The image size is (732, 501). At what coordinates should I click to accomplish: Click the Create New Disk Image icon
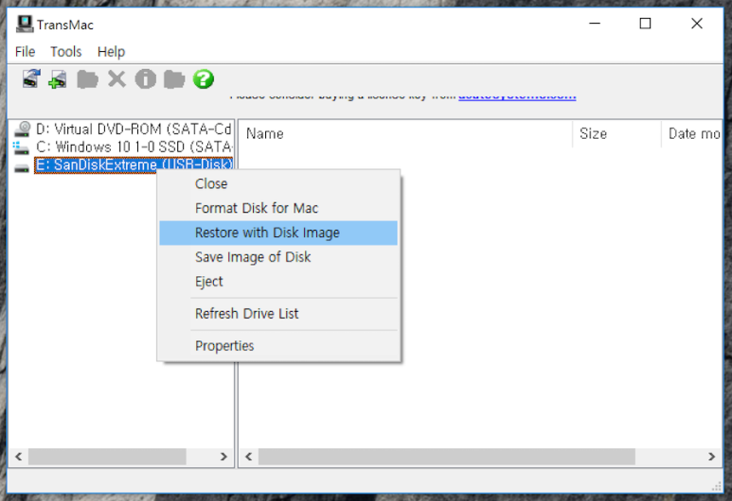pos(58,79)
